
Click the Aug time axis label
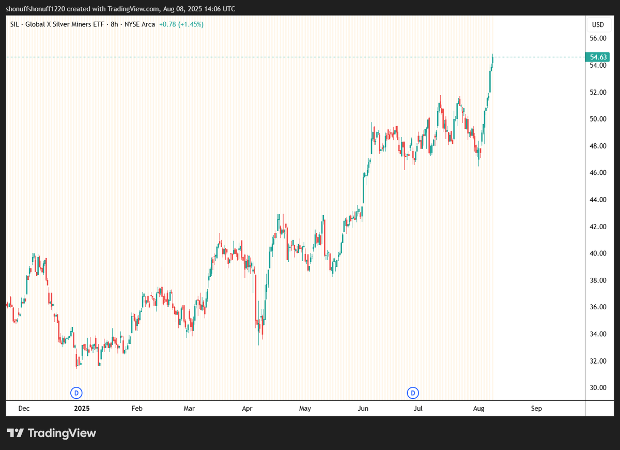479,409
